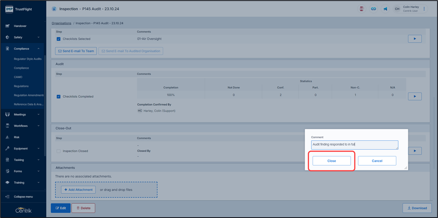Click the Collapse menu icon
The height and width of the screenshot is (218, 438).
[x=8, y=197]
